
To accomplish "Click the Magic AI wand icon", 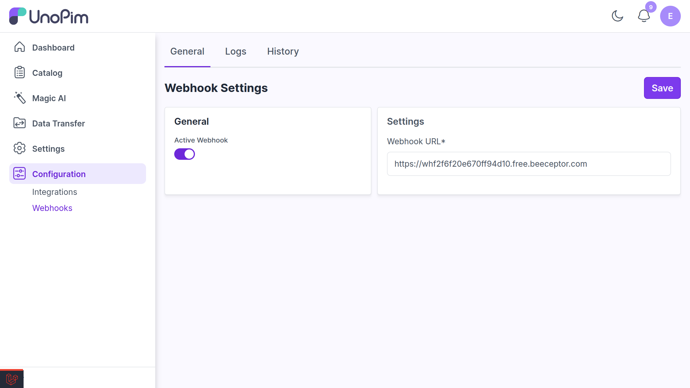I will point(20,98).
